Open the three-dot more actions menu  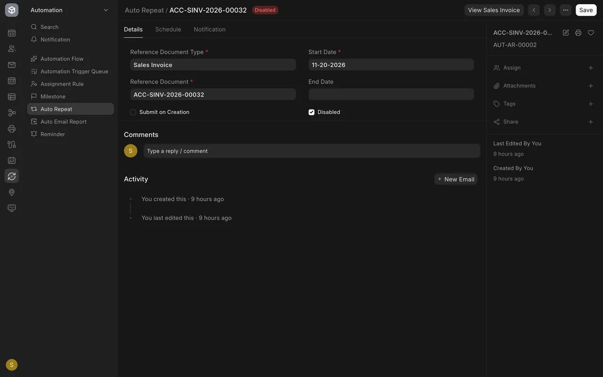565,10
